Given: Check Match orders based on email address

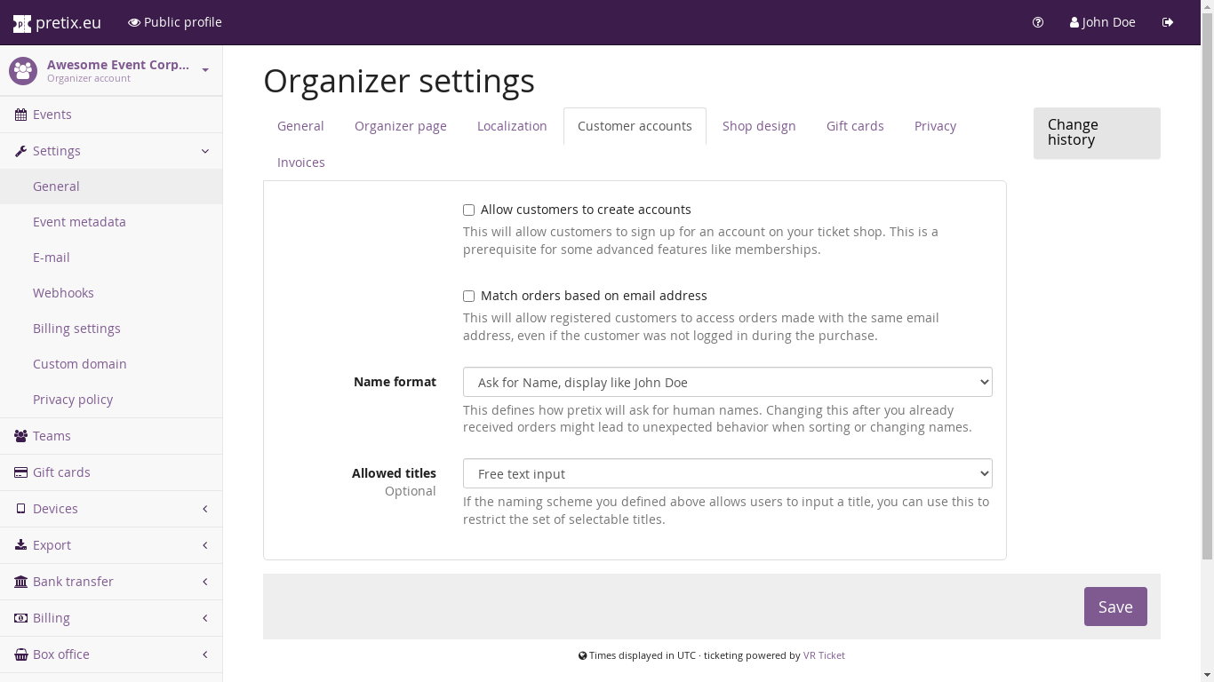Looking at the screenshot, I should pos(468,297).
